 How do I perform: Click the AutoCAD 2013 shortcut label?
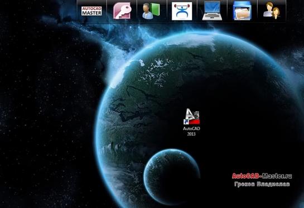[191, 131]
